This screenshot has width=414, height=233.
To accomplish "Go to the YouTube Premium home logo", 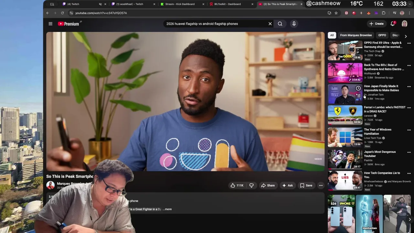I will (69, 24).
